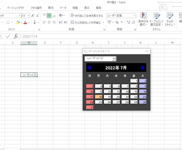Click the decrease font size icon
The width and height of the screenshot is (182, 150).
[38, 15]
